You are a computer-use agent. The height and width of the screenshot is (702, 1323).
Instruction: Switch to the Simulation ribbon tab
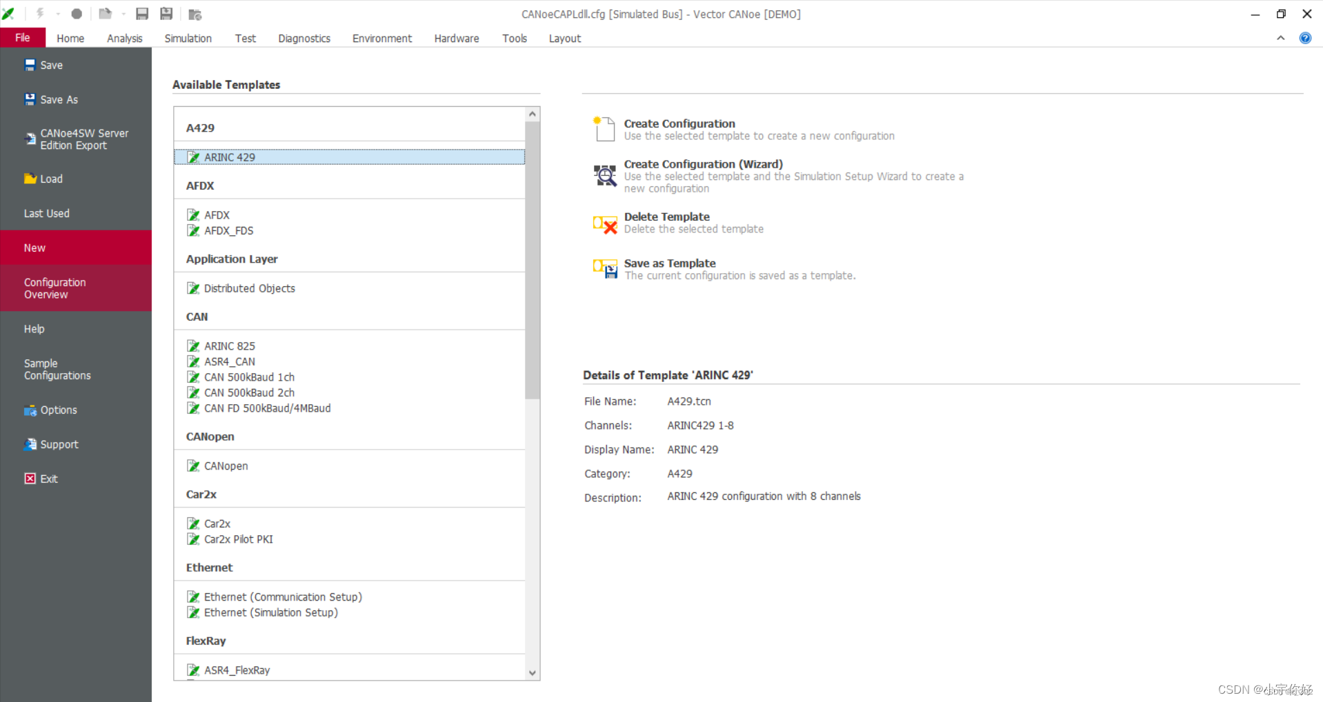click(188, 39)
